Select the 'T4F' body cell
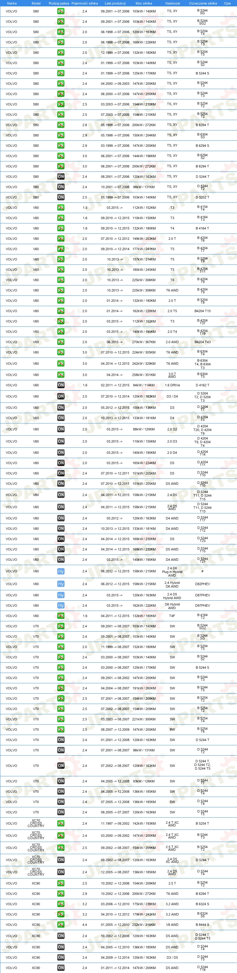This screenshot has height=973, width=237. coord(172,616)
